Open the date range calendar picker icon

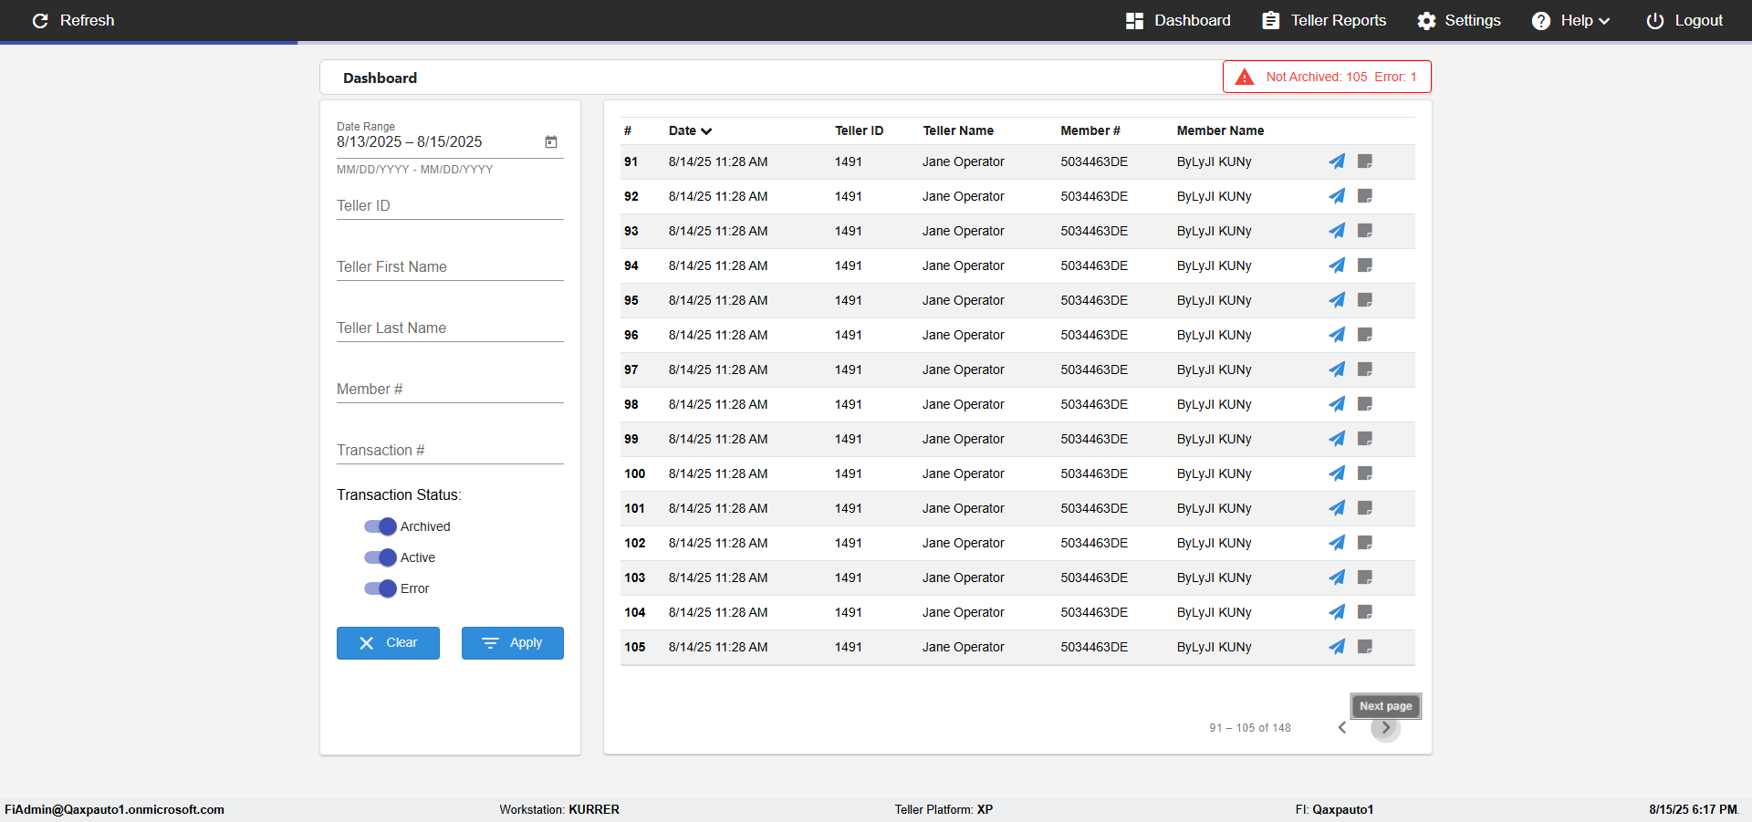[x=551, y=141]
